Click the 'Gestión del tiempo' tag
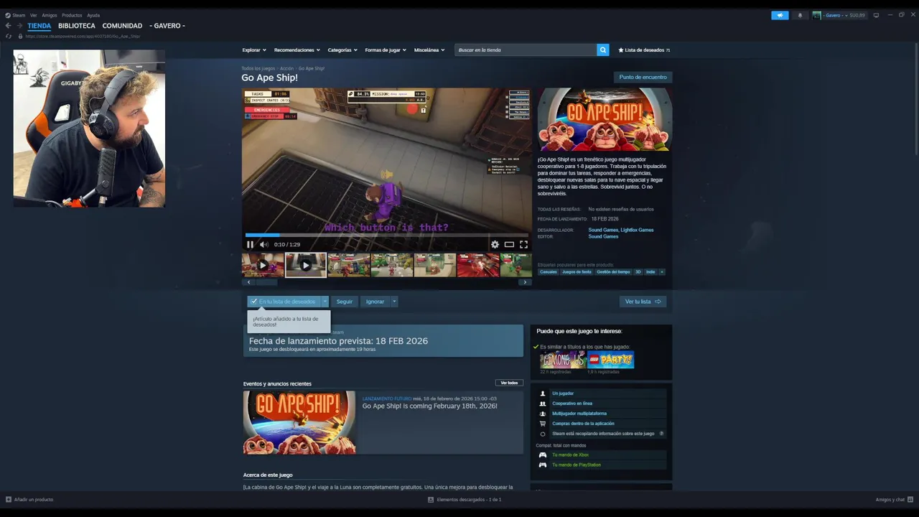Screen dimensions: 919x517 click(614, 272)
